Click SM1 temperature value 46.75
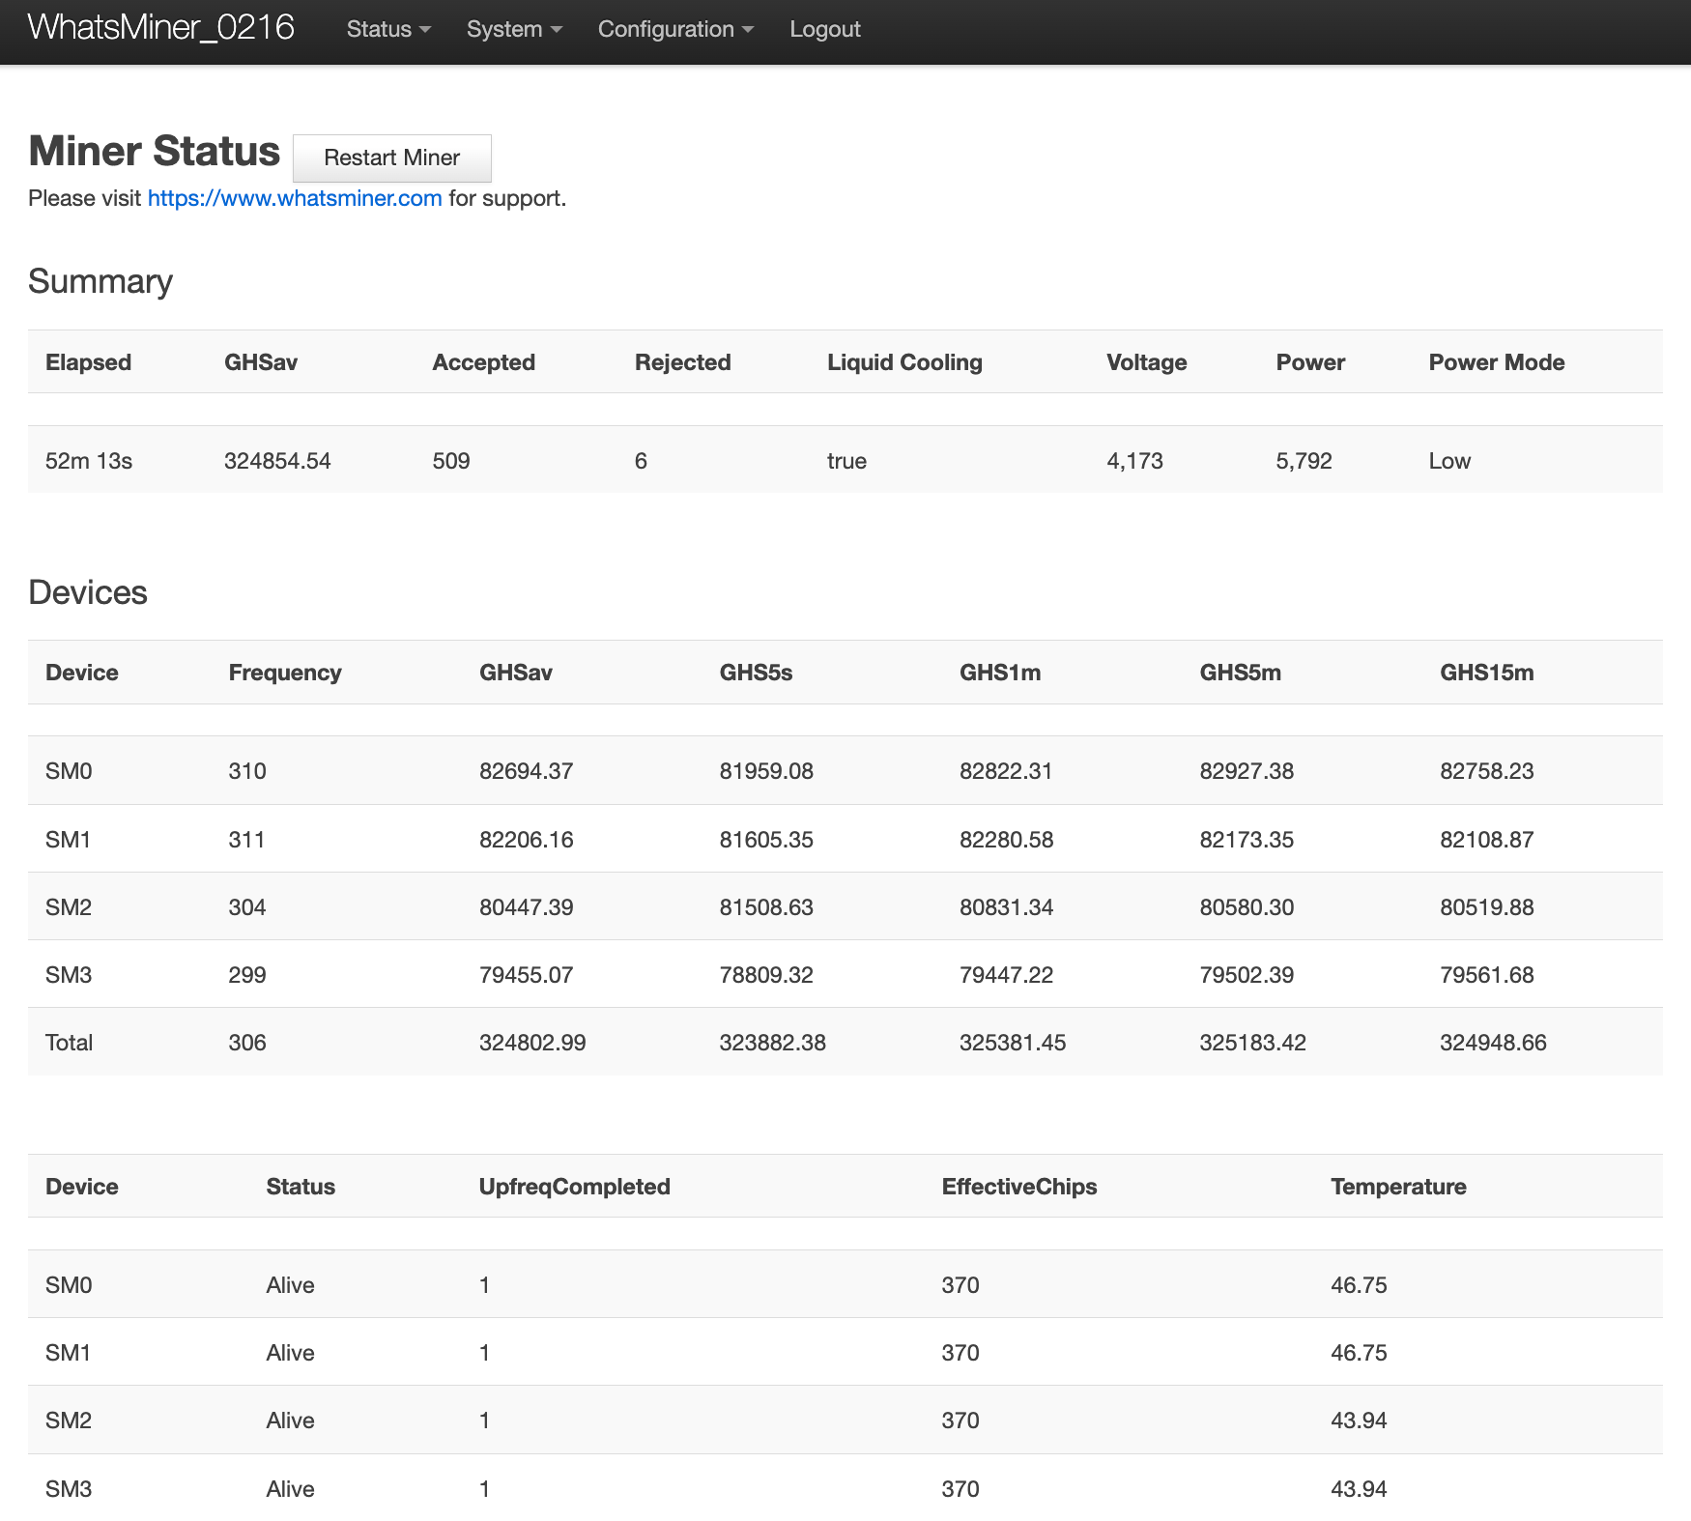Screen dimensions: 1691x1521 coord(1359,1353)
